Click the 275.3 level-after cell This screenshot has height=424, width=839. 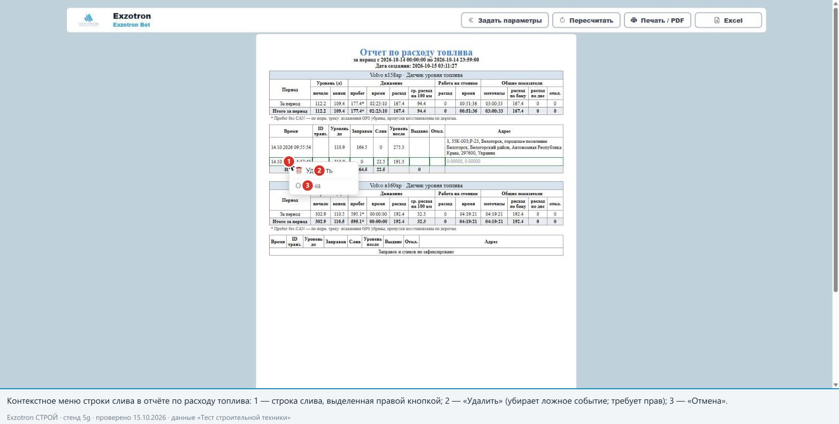pyautogui.click(x=399, y=147)
